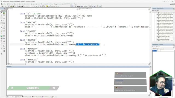175x98 pixels.
Task: Click code window vertical scrollbar down arrow
Action: click(150, 63)
